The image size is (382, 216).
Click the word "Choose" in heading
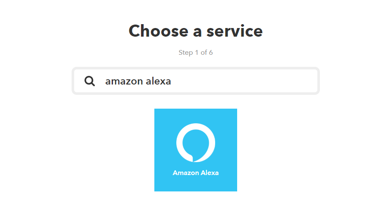pos(158,31)
